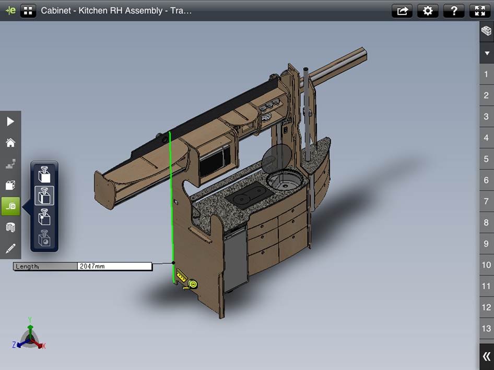
Task: Choose the edge selection filter
Action: (44, 196)
